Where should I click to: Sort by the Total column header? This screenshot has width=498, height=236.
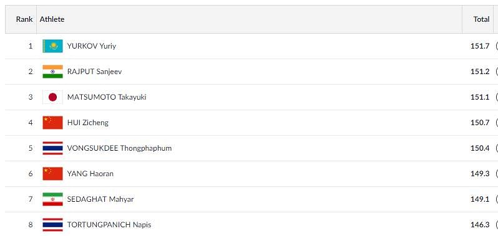482,19
